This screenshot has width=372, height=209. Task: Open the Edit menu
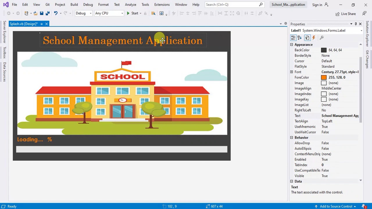[25, 5]
